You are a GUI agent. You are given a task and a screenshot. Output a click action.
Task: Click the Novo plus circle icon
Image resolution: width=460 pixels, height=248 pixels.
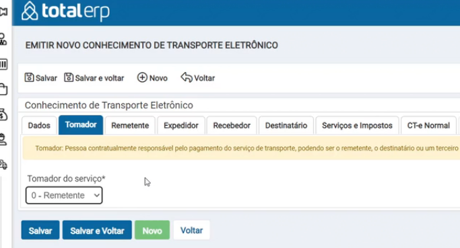142,77
